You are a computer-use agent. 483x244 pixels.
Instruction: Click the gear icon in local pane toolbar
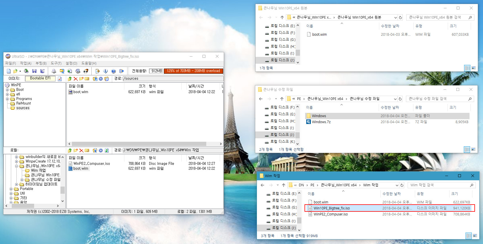click(101, 150)
